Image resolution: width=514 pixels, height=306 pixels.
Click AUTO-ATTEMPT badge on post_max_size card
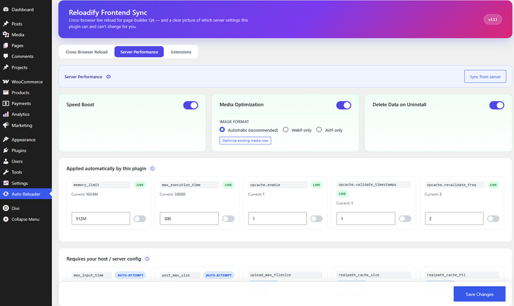(219, 275)
